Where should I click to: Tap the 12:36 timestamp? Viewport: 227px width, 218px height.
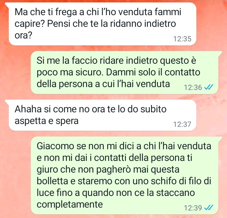[x=193, y=87]
